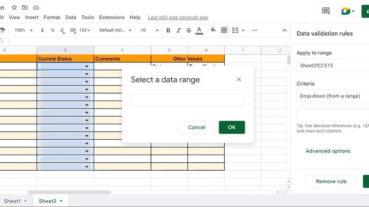This screenshot has width=369, height=207.
Task: Click the move to folder icon
Action: pyautogui.click(x=25, y=7)
